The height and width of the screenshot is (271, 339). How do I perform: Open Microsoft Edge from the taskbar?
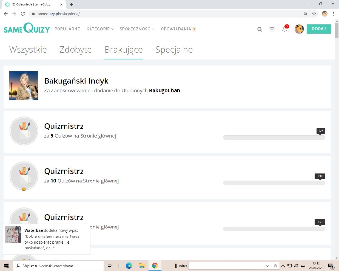coord(129,266)
